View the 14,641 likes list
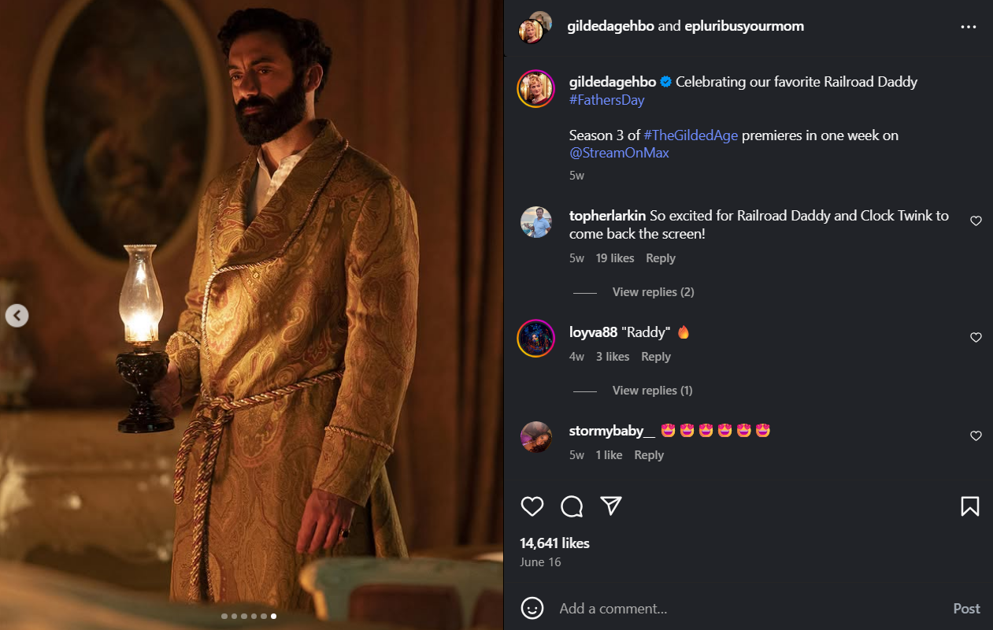Viewport: 993px width, 630px height. pos(554,543)
